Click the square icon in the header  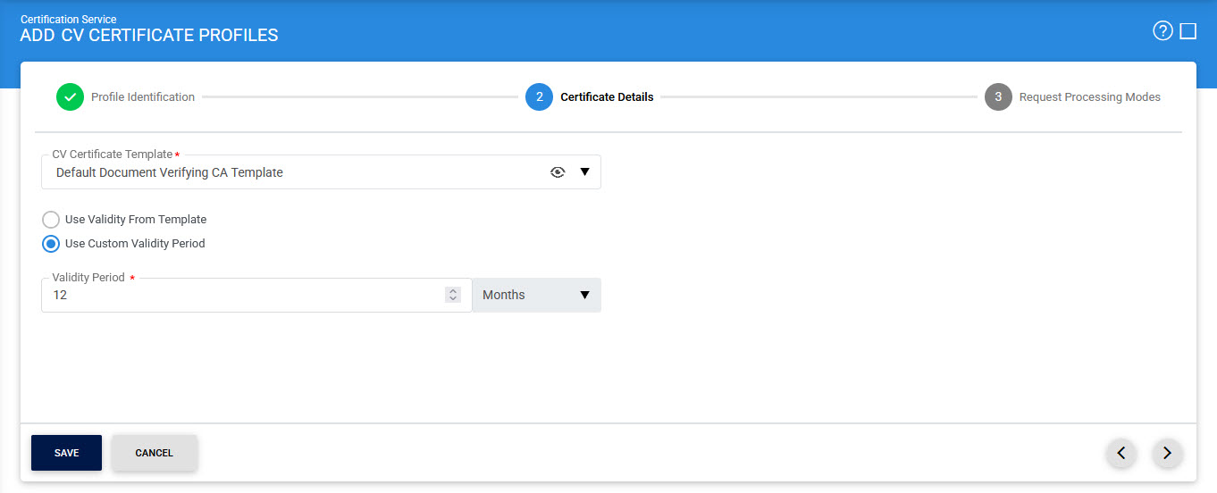[x=1188, y=31]
